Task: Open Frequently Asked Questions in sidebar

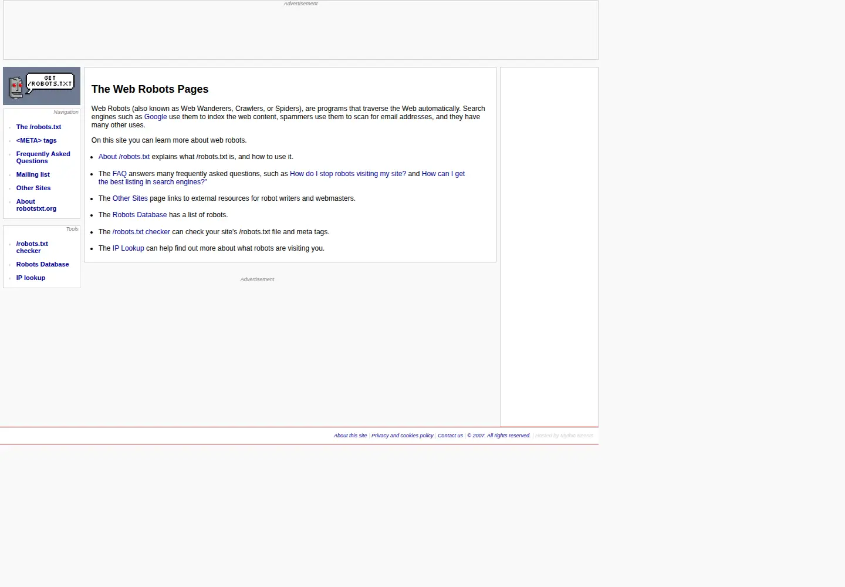Action: click(43, 157)
